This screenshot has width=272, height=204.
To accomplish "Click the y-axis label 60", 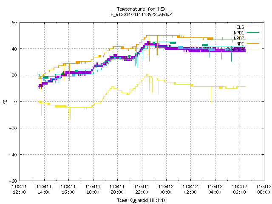I will [x=14, y=23].
